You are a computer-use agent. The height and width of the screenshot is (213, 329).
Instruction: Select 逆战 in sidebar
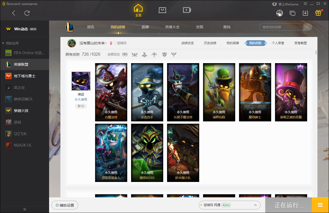pos(24,122)
